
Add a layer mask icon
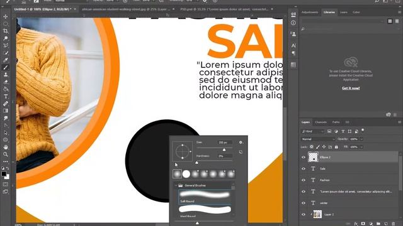click(363, 223)
